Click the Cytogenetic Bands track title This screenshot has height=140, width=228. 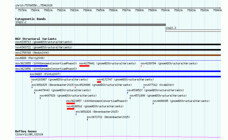pyautogui.click(x=30, y=19)
